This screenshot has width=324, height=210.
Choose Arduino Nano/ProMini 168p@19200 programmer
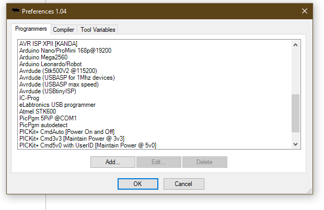pyautogui.click(x=65, y=51)
